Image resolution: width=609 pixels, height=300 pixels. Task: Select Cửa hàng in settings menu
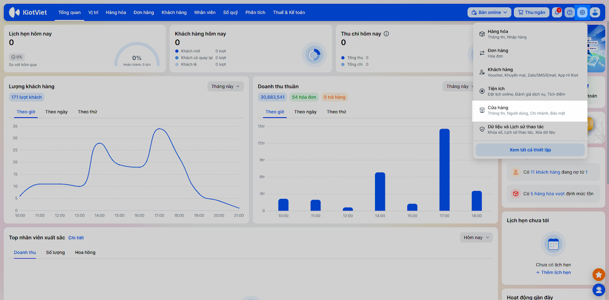(x=529, y=110)
